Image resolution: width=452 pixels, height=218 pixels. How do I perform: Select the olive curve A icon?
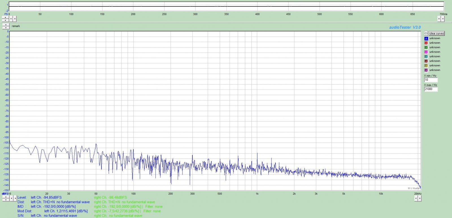coord(426,66)
